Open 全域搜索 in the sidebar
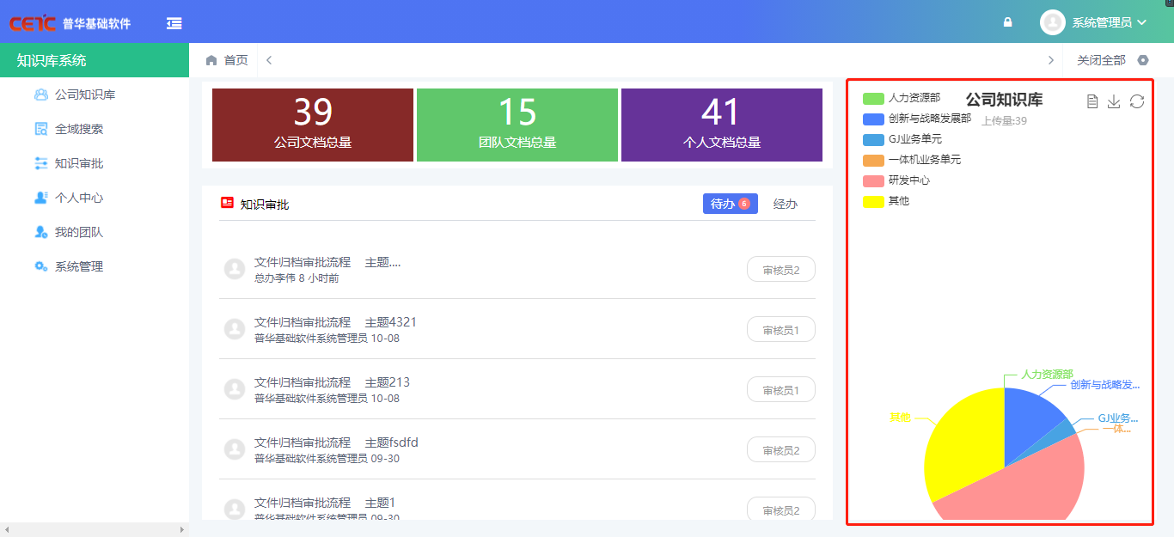Screen dimensions: 1174x537 click(x=79, y=129)
